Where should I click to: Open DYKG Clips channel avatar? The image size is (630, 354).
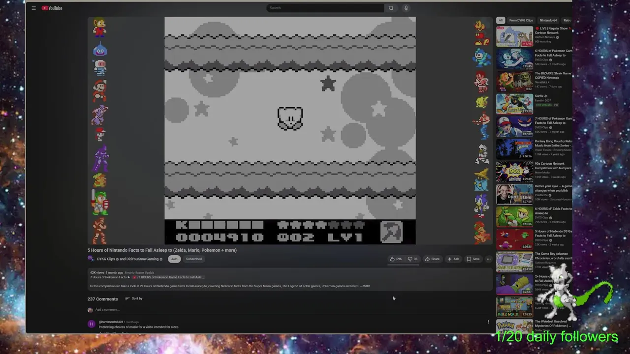coord(91,259)
